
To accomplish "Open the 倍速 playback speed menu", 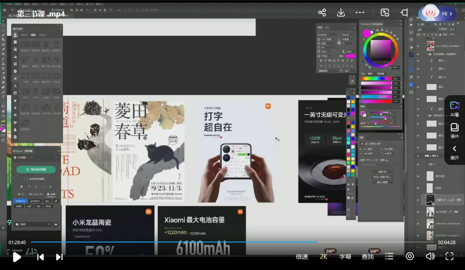I will coord(302,257).
